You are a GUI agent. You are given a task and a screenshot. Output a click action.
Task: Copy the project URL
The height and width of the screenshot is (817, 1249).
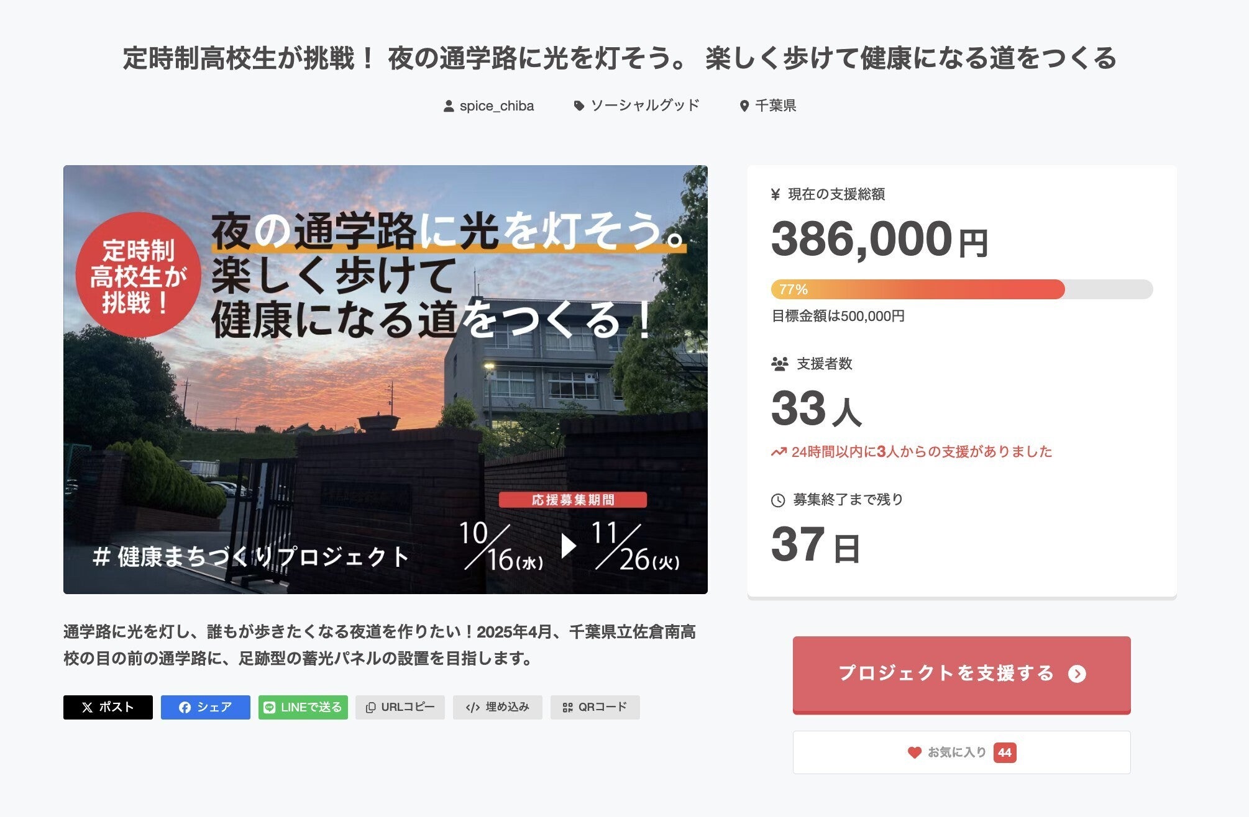click(x=400, y=707)
